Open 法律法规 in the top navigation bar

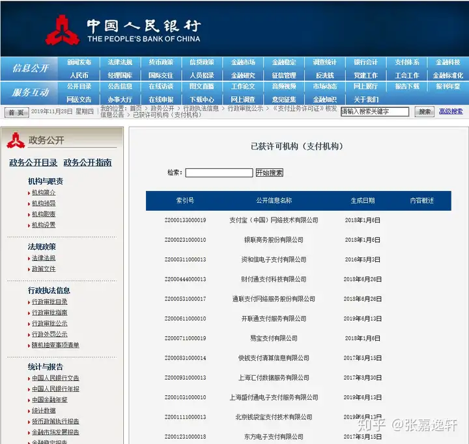(120, 62)
